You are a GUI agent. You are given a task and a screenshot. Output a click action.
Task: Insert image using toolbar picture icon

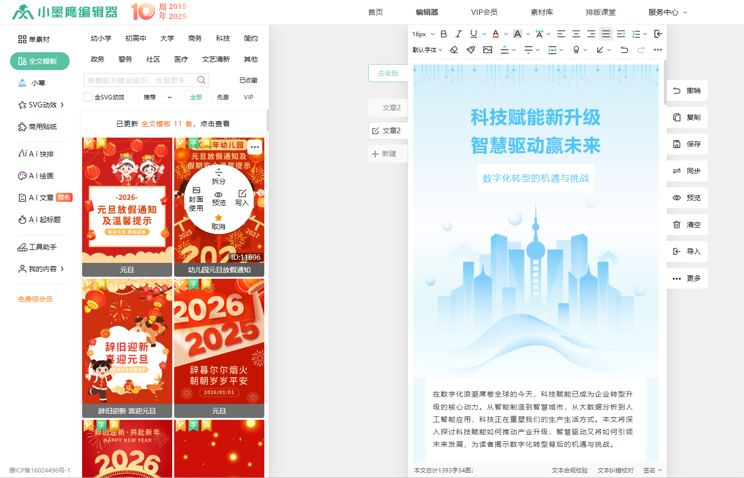(x=488, y=50)
